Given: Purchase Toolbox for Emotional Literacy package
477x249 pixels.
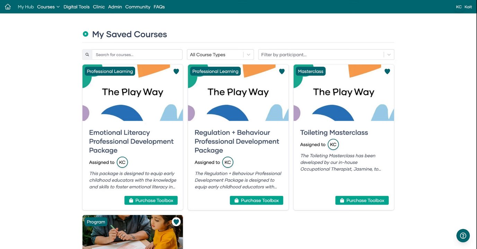Looking at the screenshot, I should point(151,201).
